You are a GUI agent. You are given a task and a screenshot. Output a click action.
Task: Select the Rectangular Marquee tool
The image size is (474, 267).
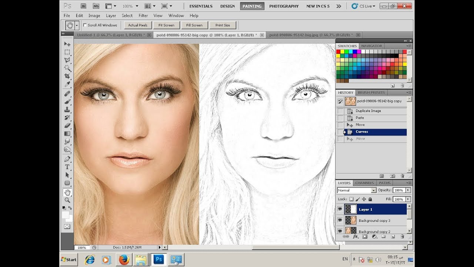(x=67, y=52)
